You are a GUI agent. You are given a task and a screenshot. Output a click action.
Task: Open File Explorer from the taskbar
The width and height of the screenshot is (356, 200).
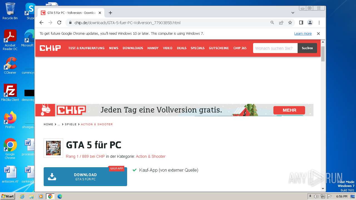[31, 196]
